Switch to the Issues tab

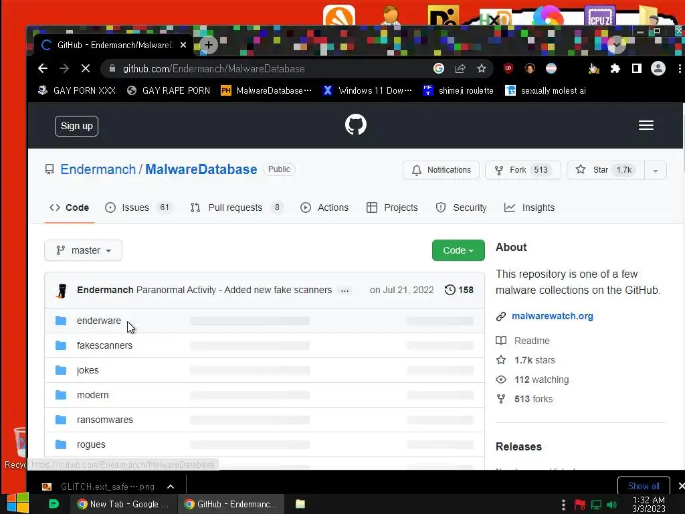point(139,207)
